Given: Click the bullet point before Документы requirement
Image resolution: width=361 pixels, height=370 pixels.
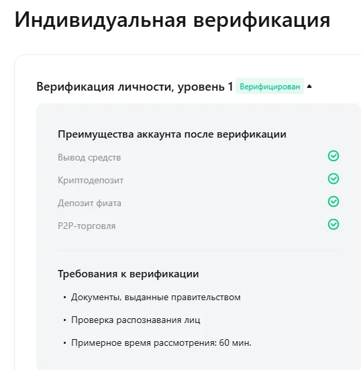Looking at the screenshot, I should pyautogui.click(x=64, y=297).
